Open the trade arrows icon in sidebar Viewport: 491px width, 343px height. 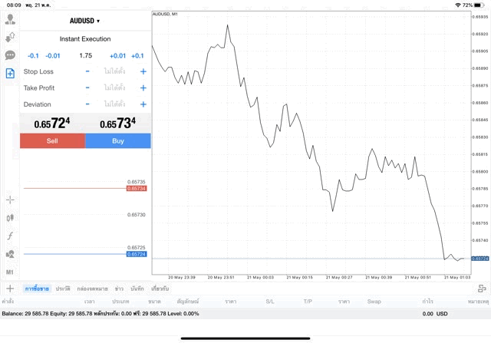pyautogui.click(x=10, y=37)
